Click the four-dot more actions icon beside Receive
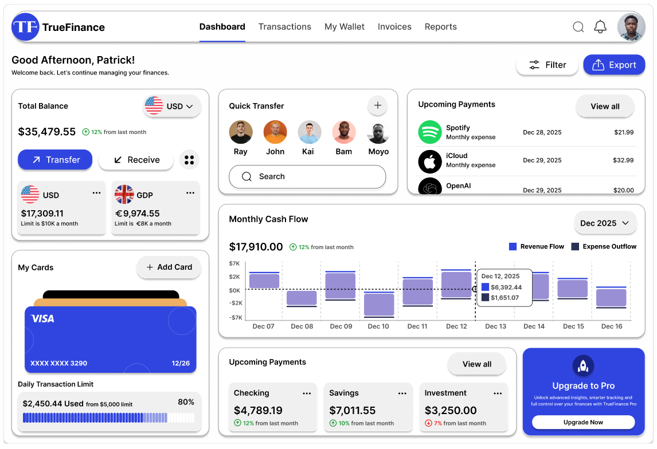This screenshot has height=449, width=657. pos(189,160)
